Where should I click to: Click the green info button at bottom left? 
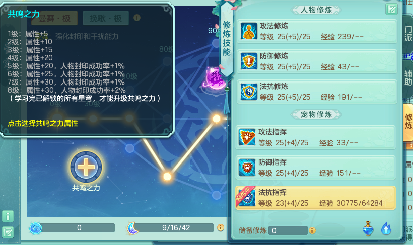8,216
